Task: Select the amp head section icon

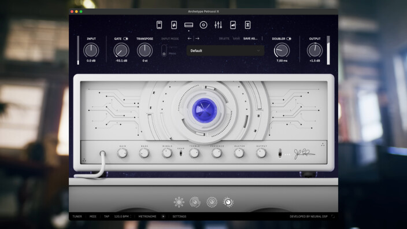Action: point(188,25)
